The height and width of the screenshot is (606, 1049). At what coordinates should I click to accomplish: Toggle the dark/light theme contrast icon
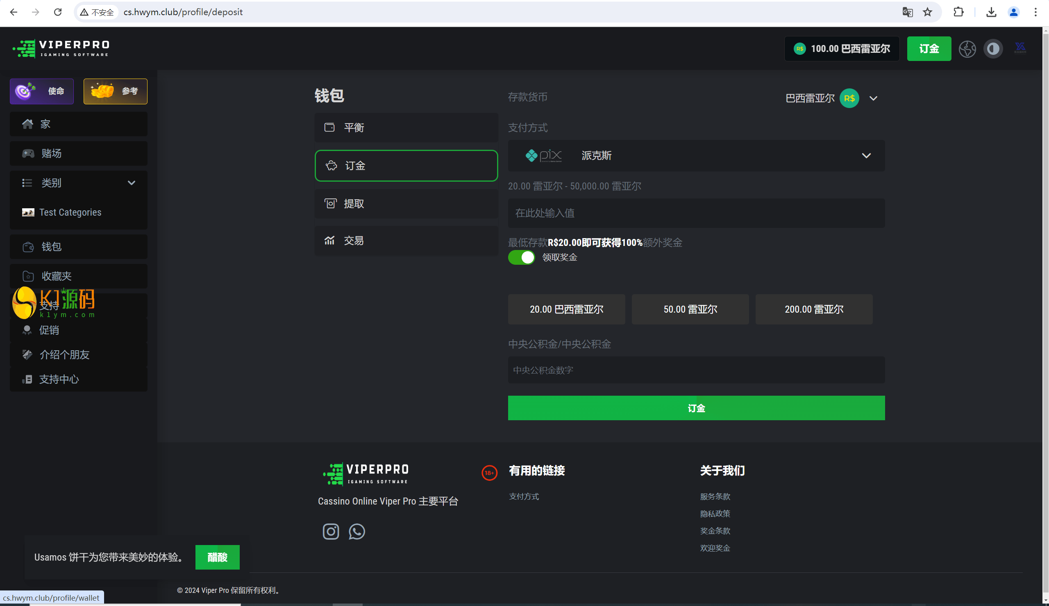coord(993,49)
